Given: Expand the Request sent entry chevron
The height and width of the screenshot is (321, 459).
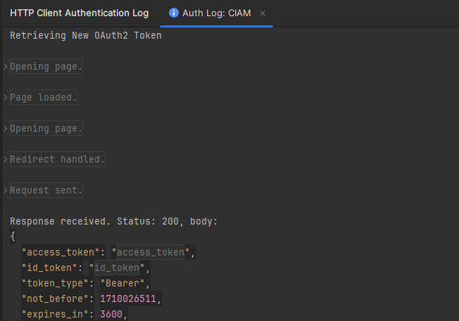Looking at the screenshot, I should [x=5, y=191].
